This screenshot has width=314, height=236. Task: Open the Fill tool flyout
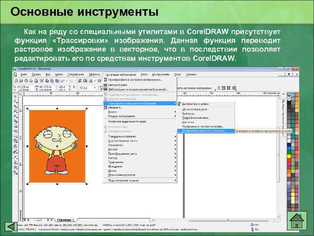tap(15, 167)
